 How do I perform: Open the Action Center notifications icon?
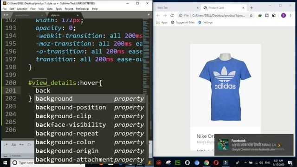(290, 163)
